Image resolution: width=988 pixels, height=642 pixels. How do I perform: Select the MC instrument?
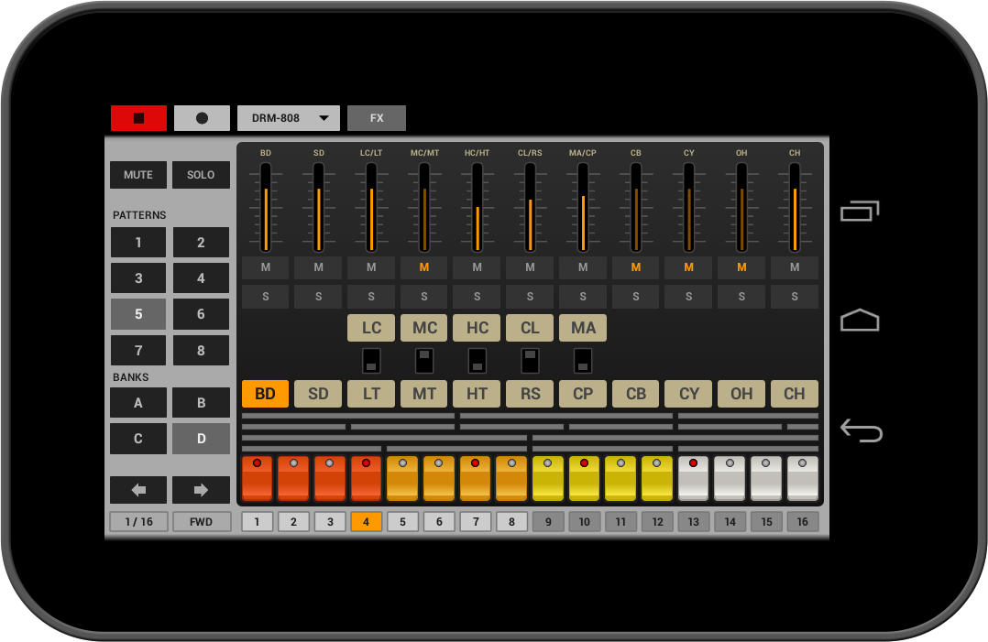(x=424, y=328)
